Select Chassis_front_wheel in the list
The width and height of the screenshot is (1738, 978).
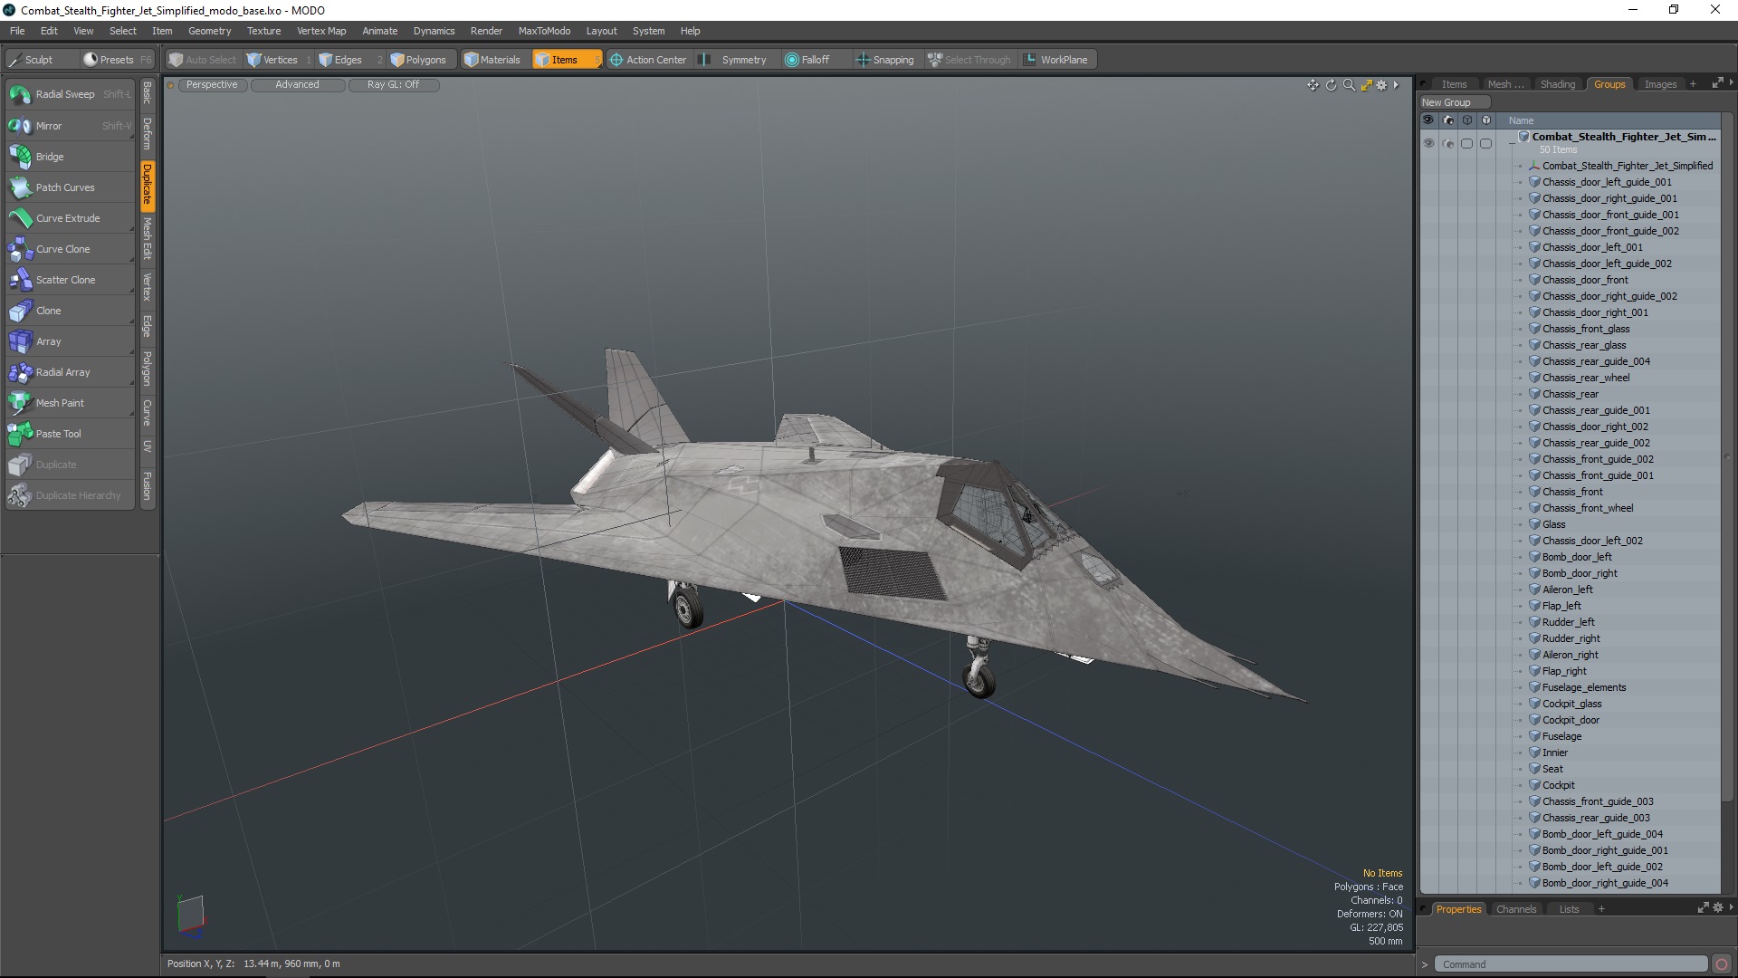(1588, 508)
